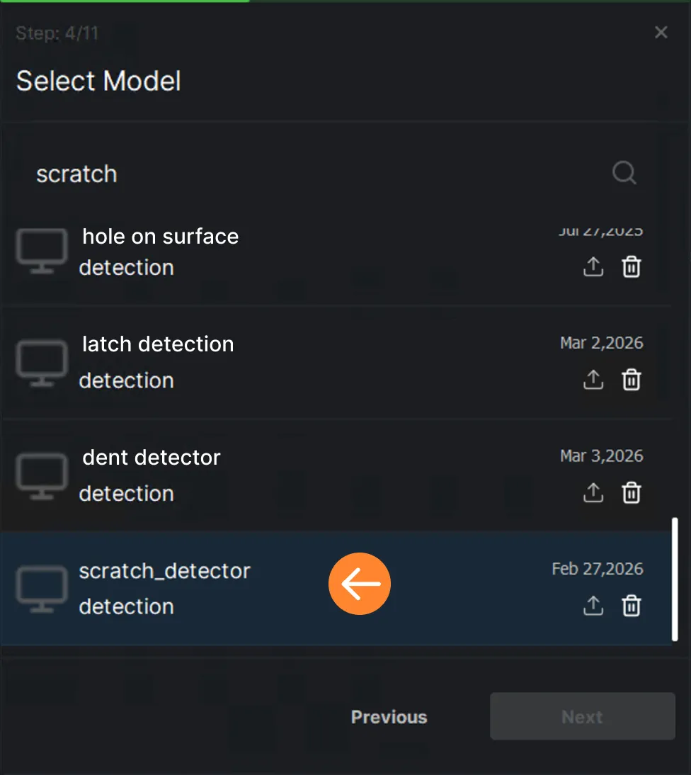Click the Next button

tap(583, 716)
